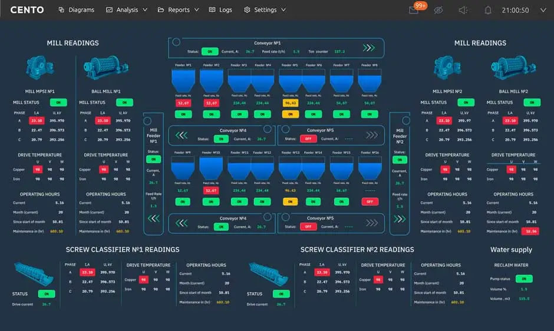554x331 pixels.
Task: Click the Analysis chart icon
Action: pyautogui.click(x=109, y=10)
